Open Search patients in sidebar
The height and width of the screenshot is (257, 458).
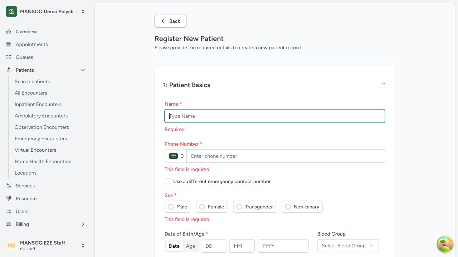click(32, 81)
